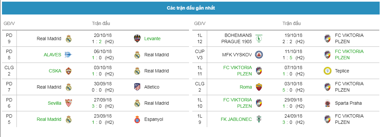Click the right GĐ/V column header
Image resolution: width=381 pixels, height=137 pixels.
tap(200, 23)
